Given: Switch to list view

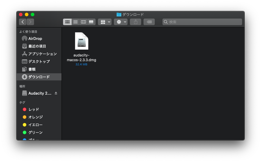Looking at the screenshot, I should pos(75,22).
